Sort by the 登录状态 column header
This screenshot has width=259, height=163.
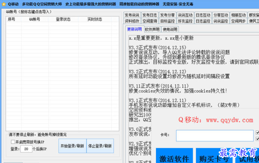[63, 19]
